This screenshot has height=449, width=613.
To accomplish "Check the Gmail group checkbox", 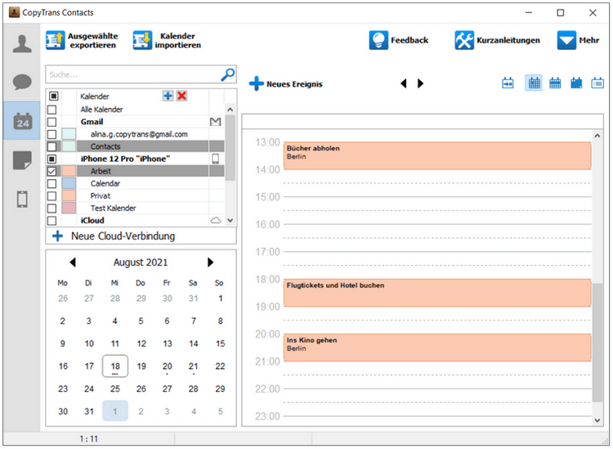I will [51, 122].
